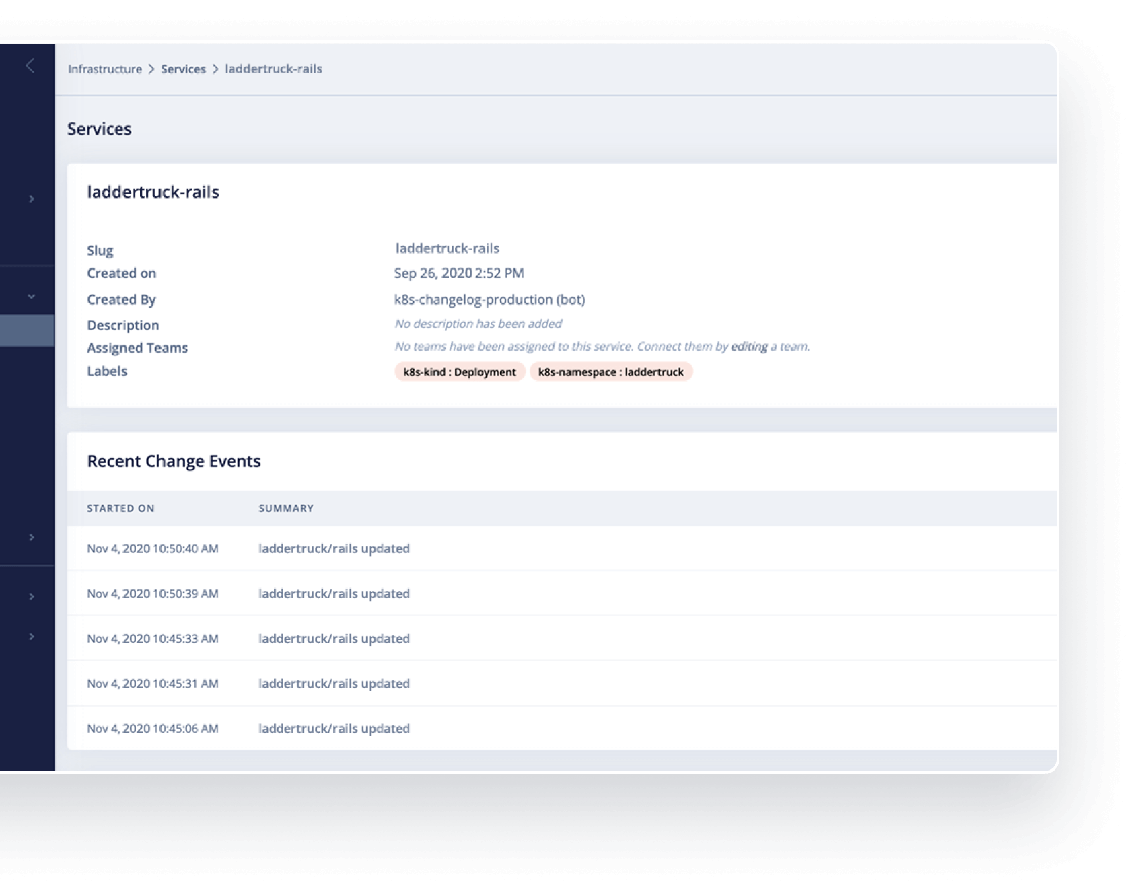Click the Services page heading
This screenshot has height=895, width=1140.
tap(100, 129)
